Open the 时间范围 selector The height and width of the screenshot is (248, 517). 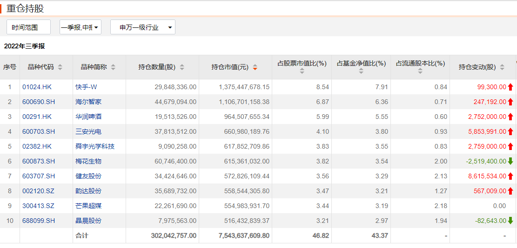(28, 27)
